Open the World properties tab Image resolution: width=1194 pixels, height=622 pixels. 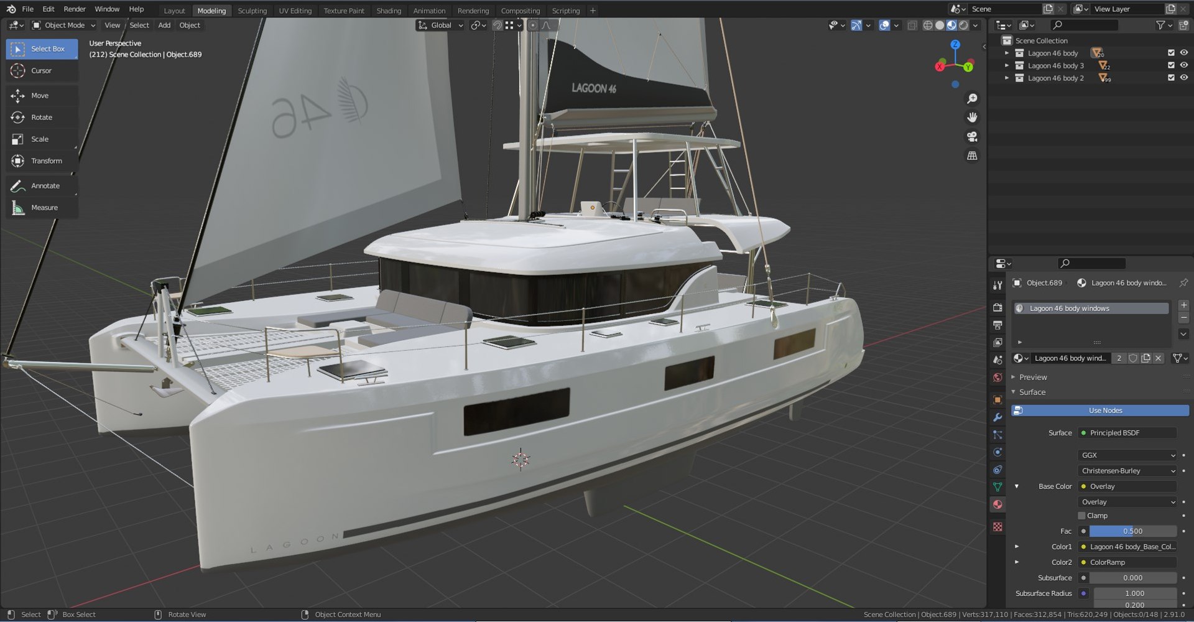997,378
